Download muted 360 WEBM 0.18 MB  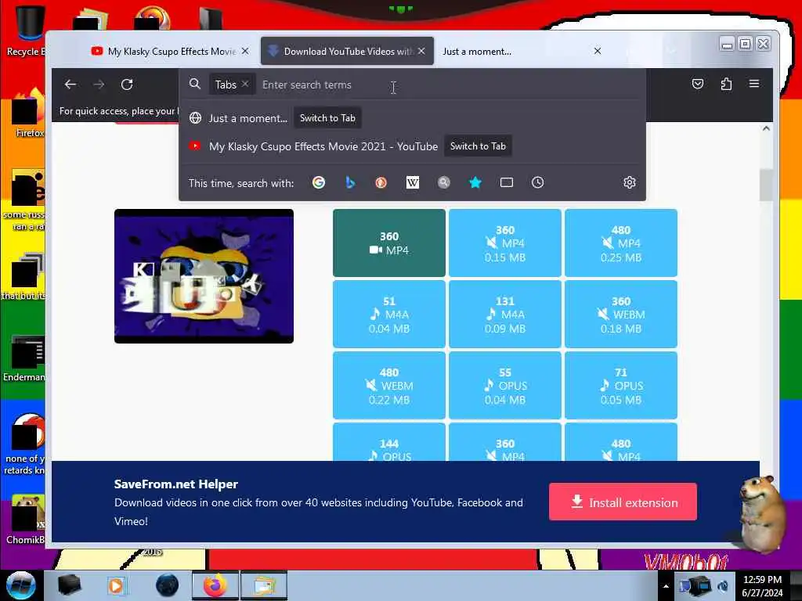621,315
